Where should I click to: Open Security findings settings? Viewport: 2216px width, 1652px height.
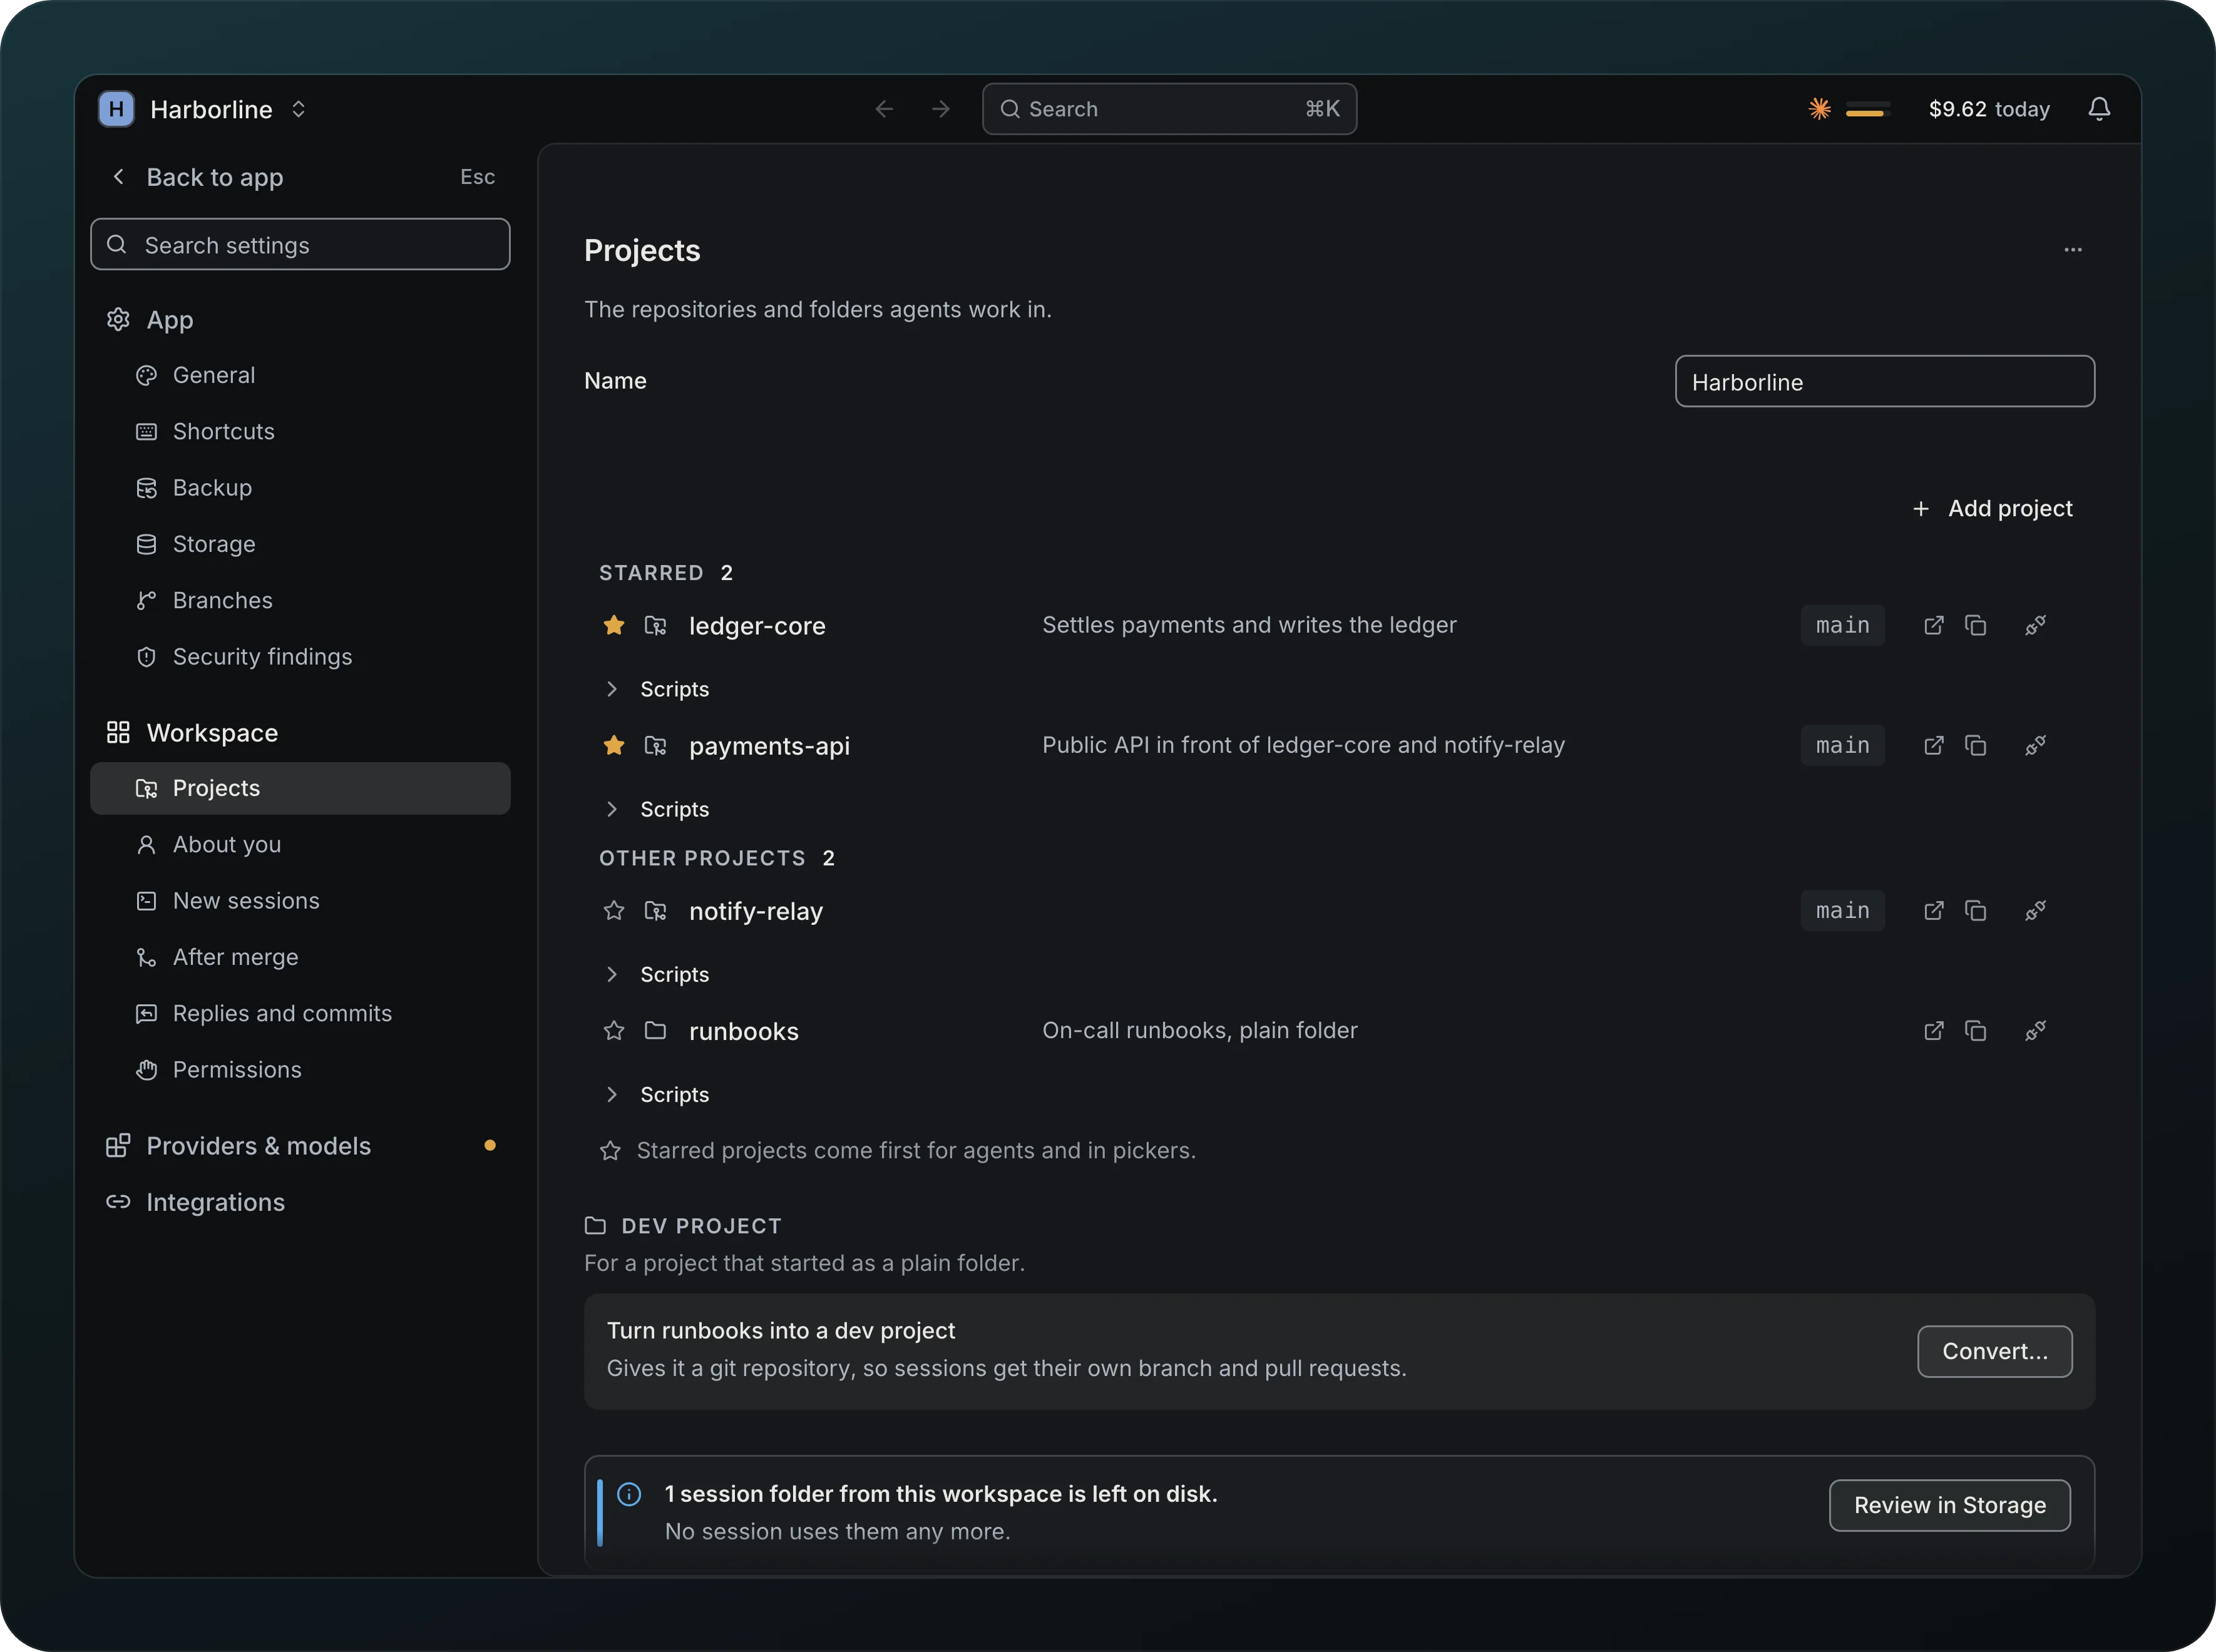point(300,657)
